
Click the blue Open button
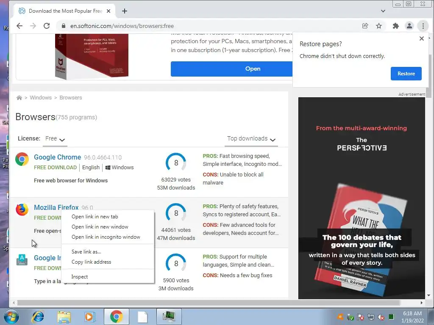pyautogui.click(x=231, y=69)
